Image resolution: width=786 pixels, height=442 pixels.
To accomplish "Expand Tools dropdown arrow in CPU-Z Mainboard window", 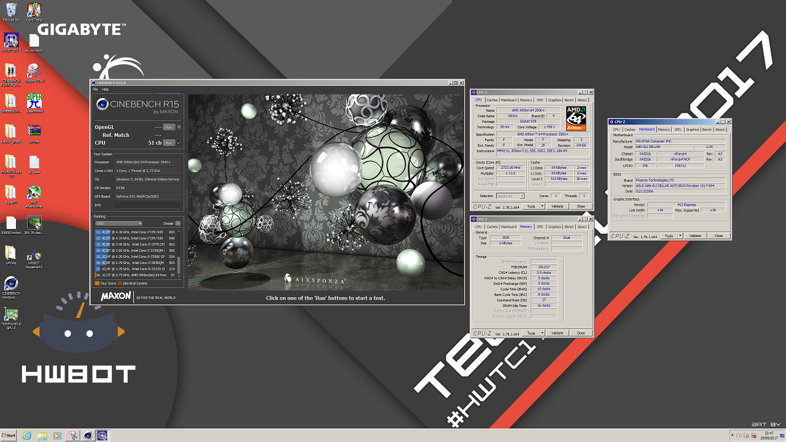I will [x=680, y=236].
